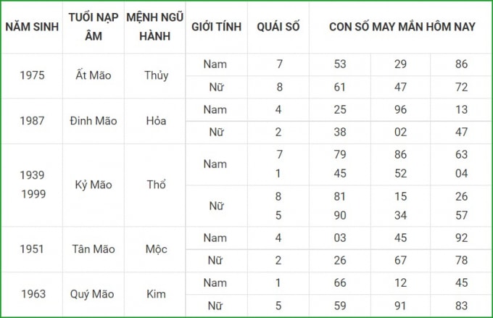Click the Đinh Mão cell
The width and height of the screenshot is (493, 318).
pyautogui.click(x=94, y=121)
